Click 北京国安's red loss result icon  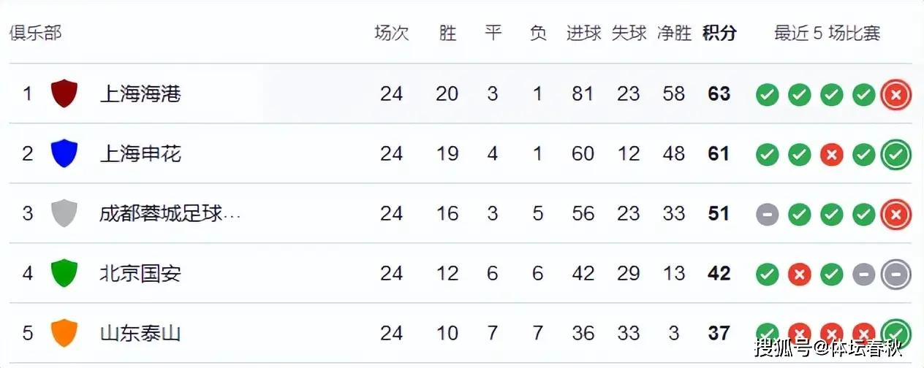pyautogui.click(x=799, y=275)
